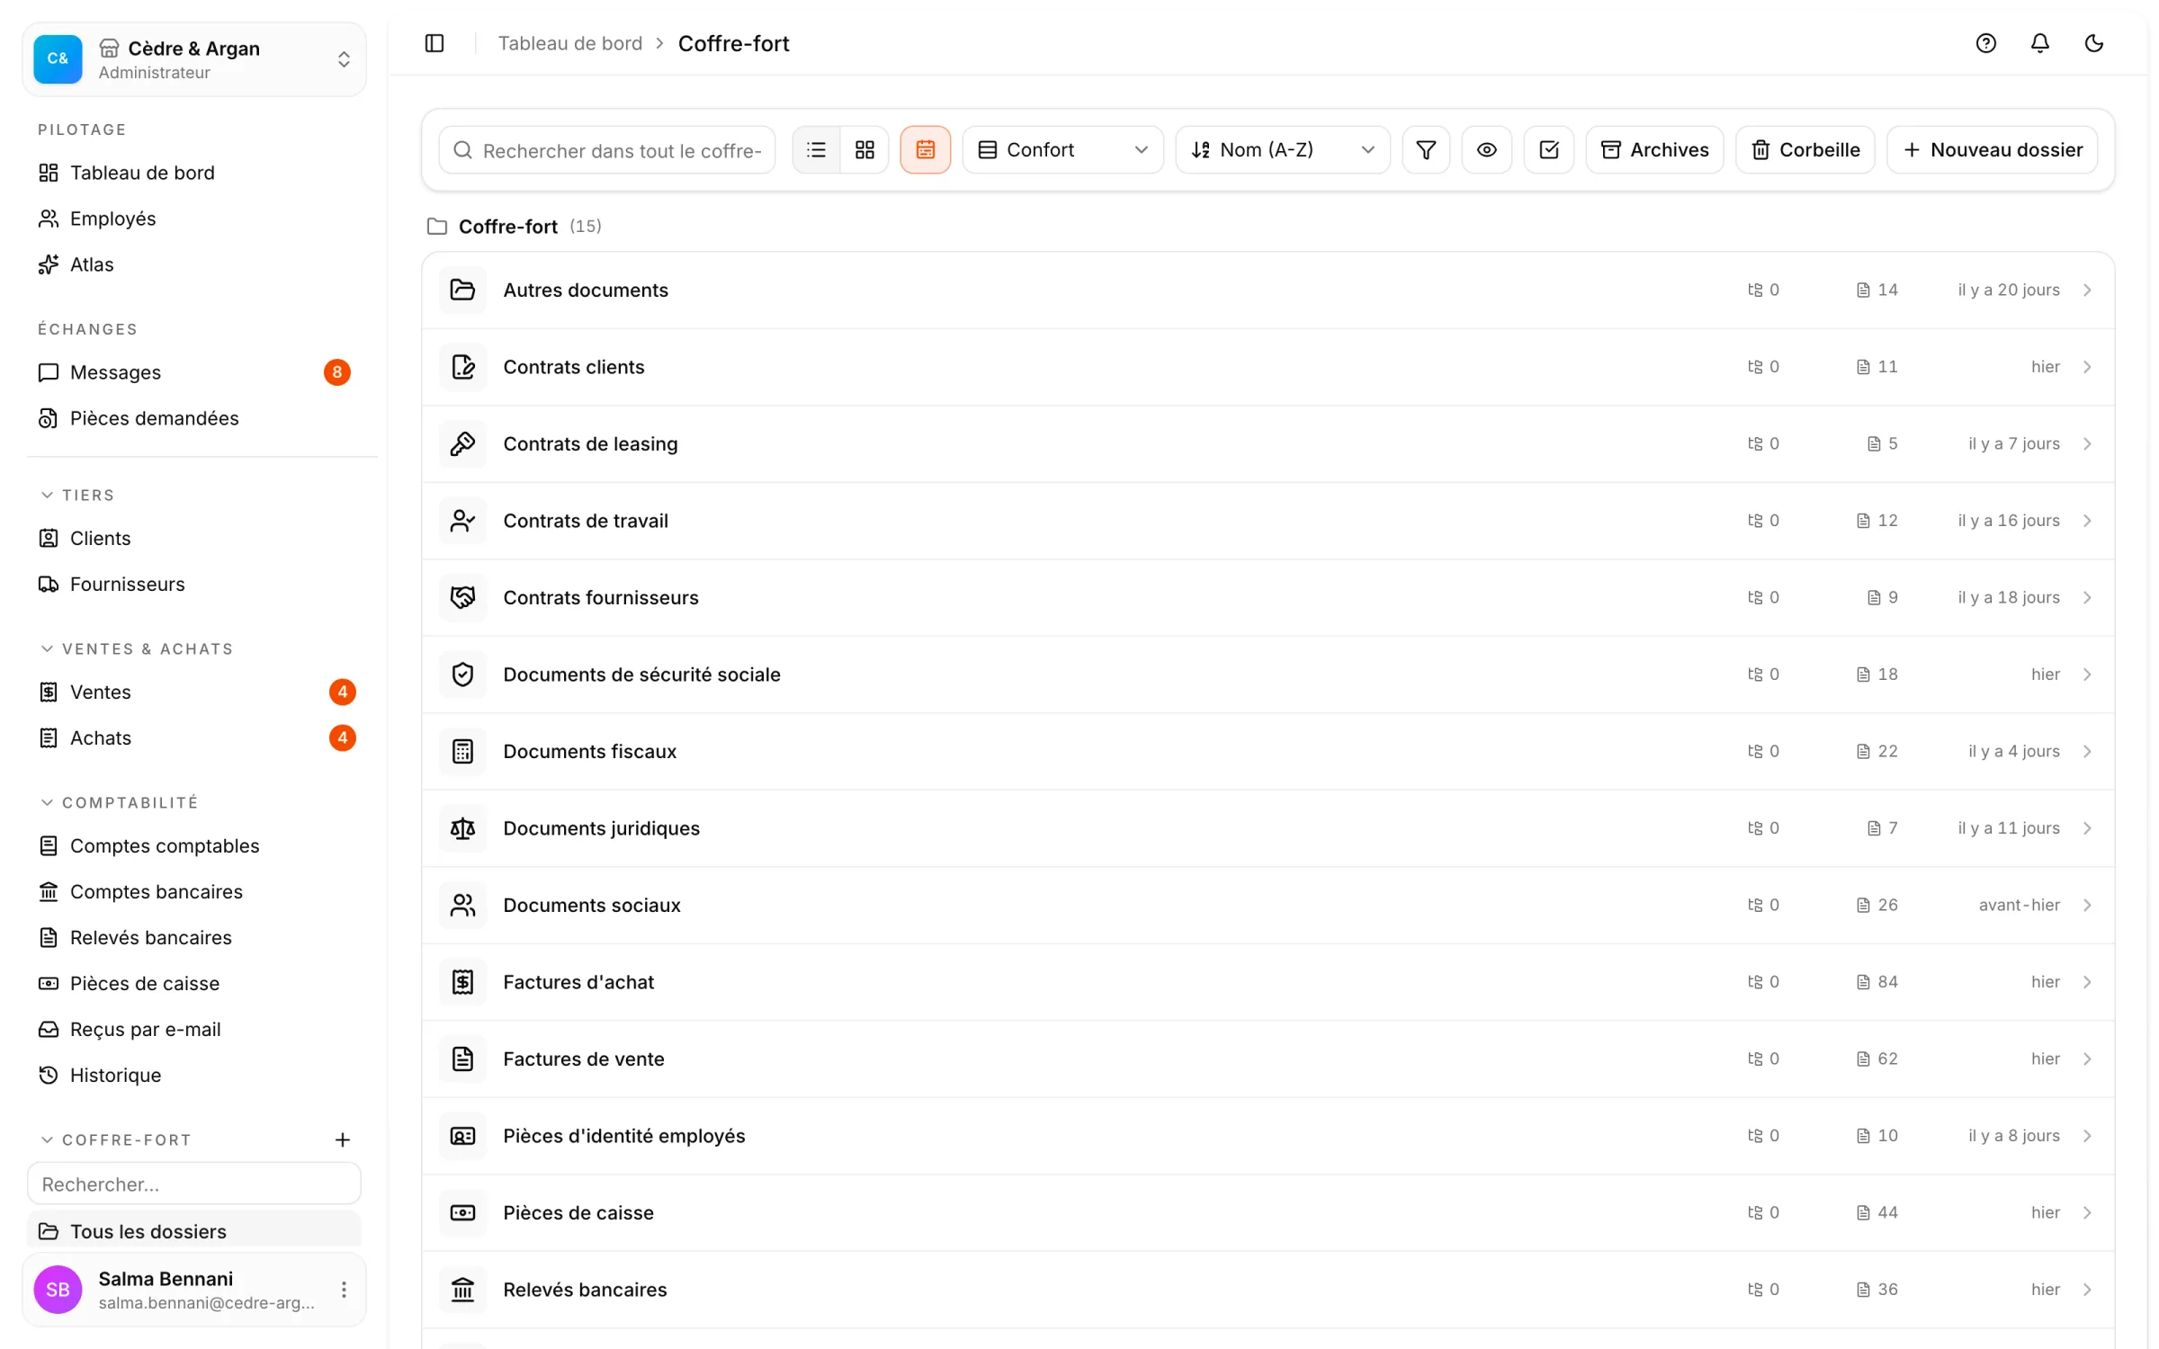2159x1349 pixels.
Task: Collapse the COMPTABILITÉ section
Action: point(120,802)
